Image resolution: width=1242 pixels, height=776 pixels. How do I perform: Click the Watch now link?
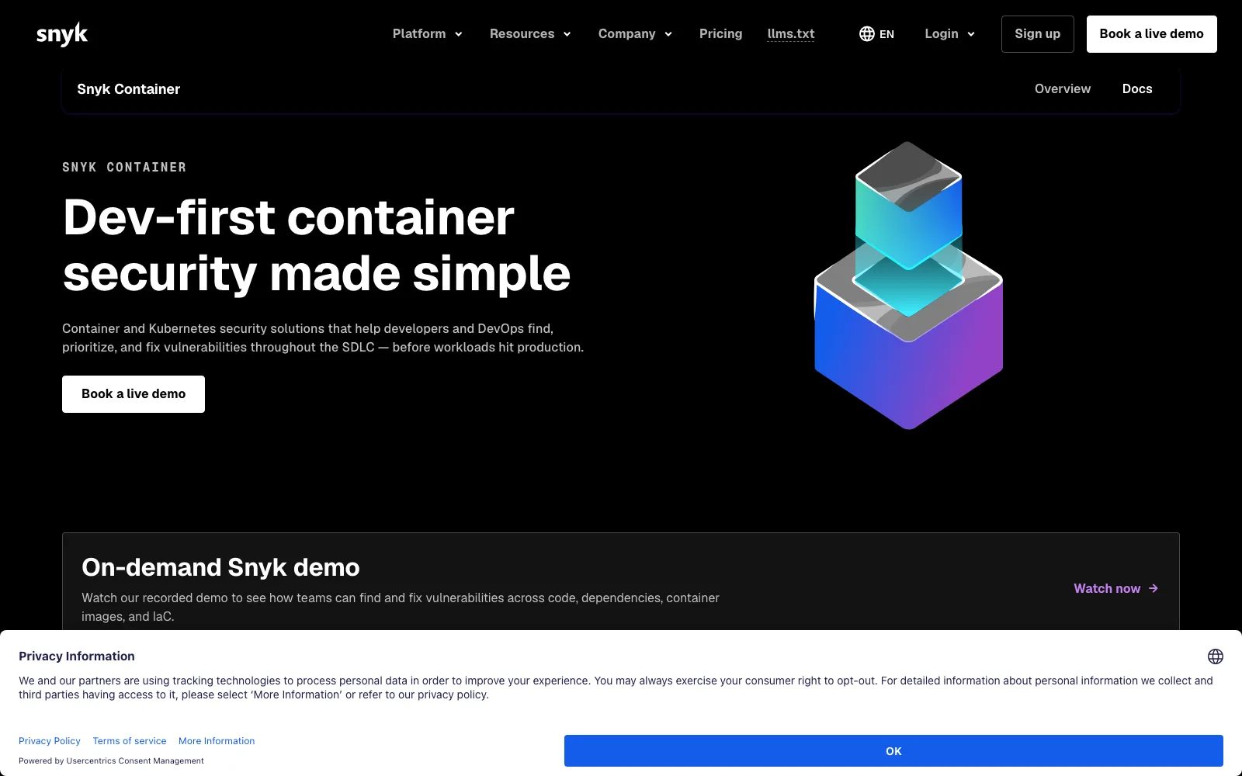point(1115,588)
